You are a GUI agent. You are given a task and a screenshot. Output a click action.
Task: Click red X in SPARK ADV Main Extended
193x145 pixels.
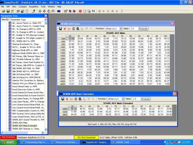pos(67,99)
